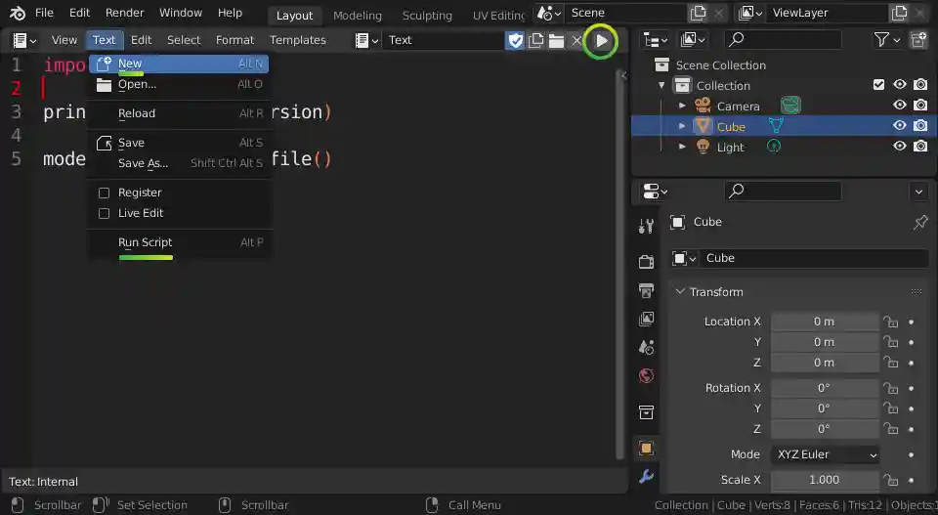
Task: Open the Help menu
Action: [230, 13]
